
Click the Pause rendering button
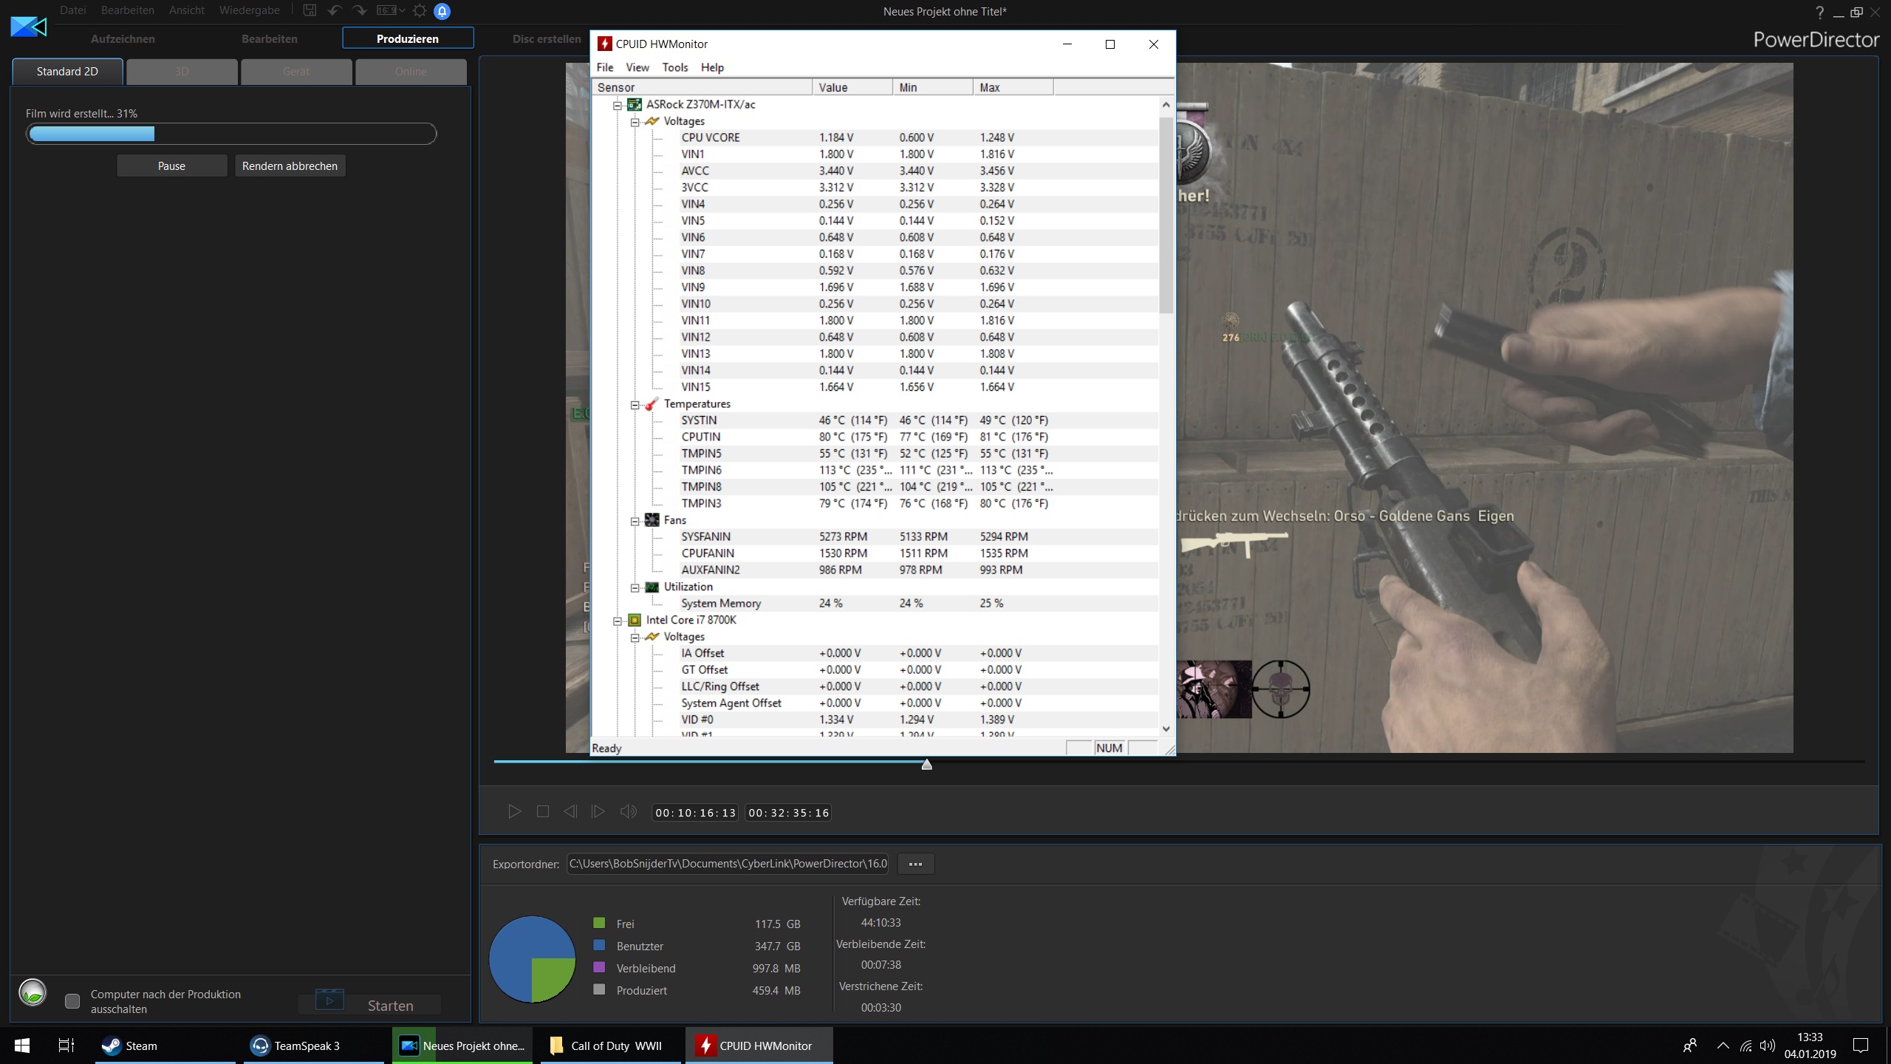pyautogui.click(x=171, y=166)
